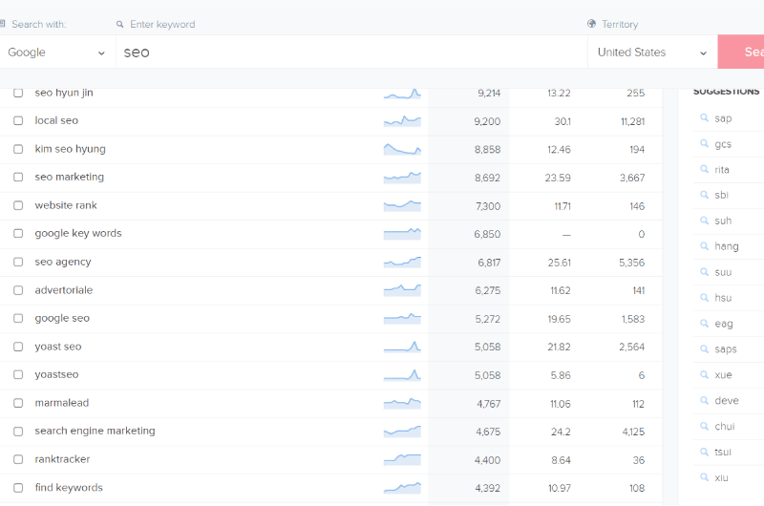Select the 'website rank' checkbox
This screenshot has width=764, height=506.
(x=18, y=205)
